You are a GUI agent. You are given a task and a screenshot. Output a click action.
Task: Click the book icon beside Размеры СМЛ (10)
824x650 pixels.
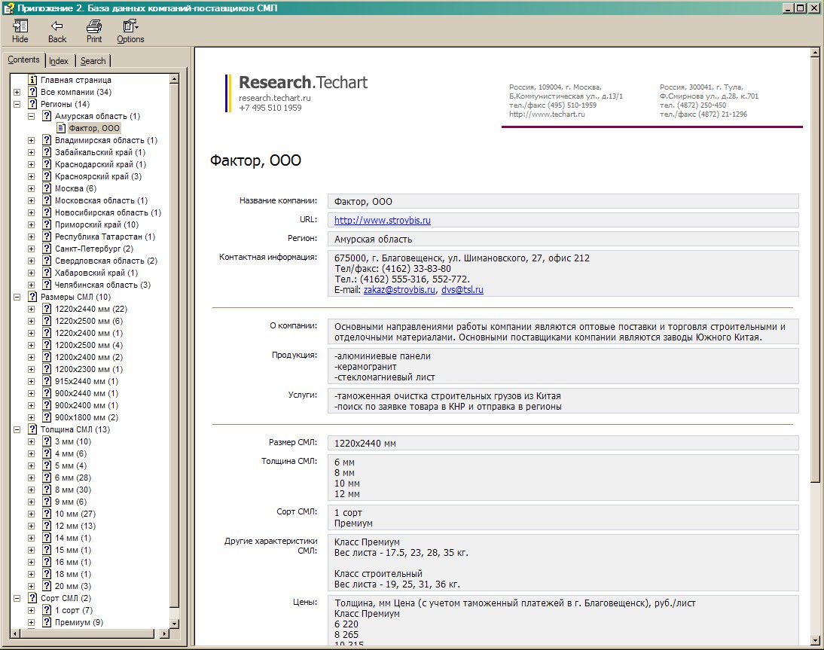pyautogui.click(x=32, y=297)
